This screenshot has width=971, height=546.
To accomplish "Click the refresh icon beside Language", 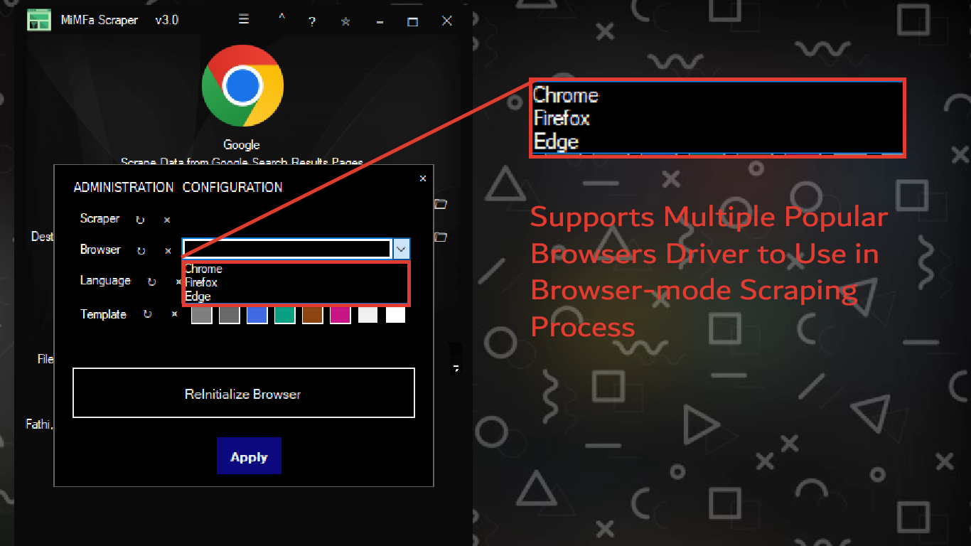I will click(151, 282).
